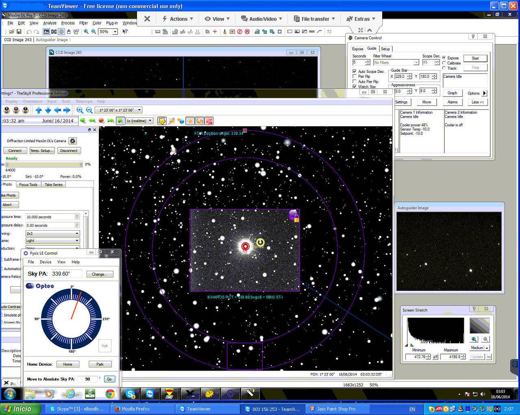Toggle the pink nebula display icon in TheSkyX

209,121
